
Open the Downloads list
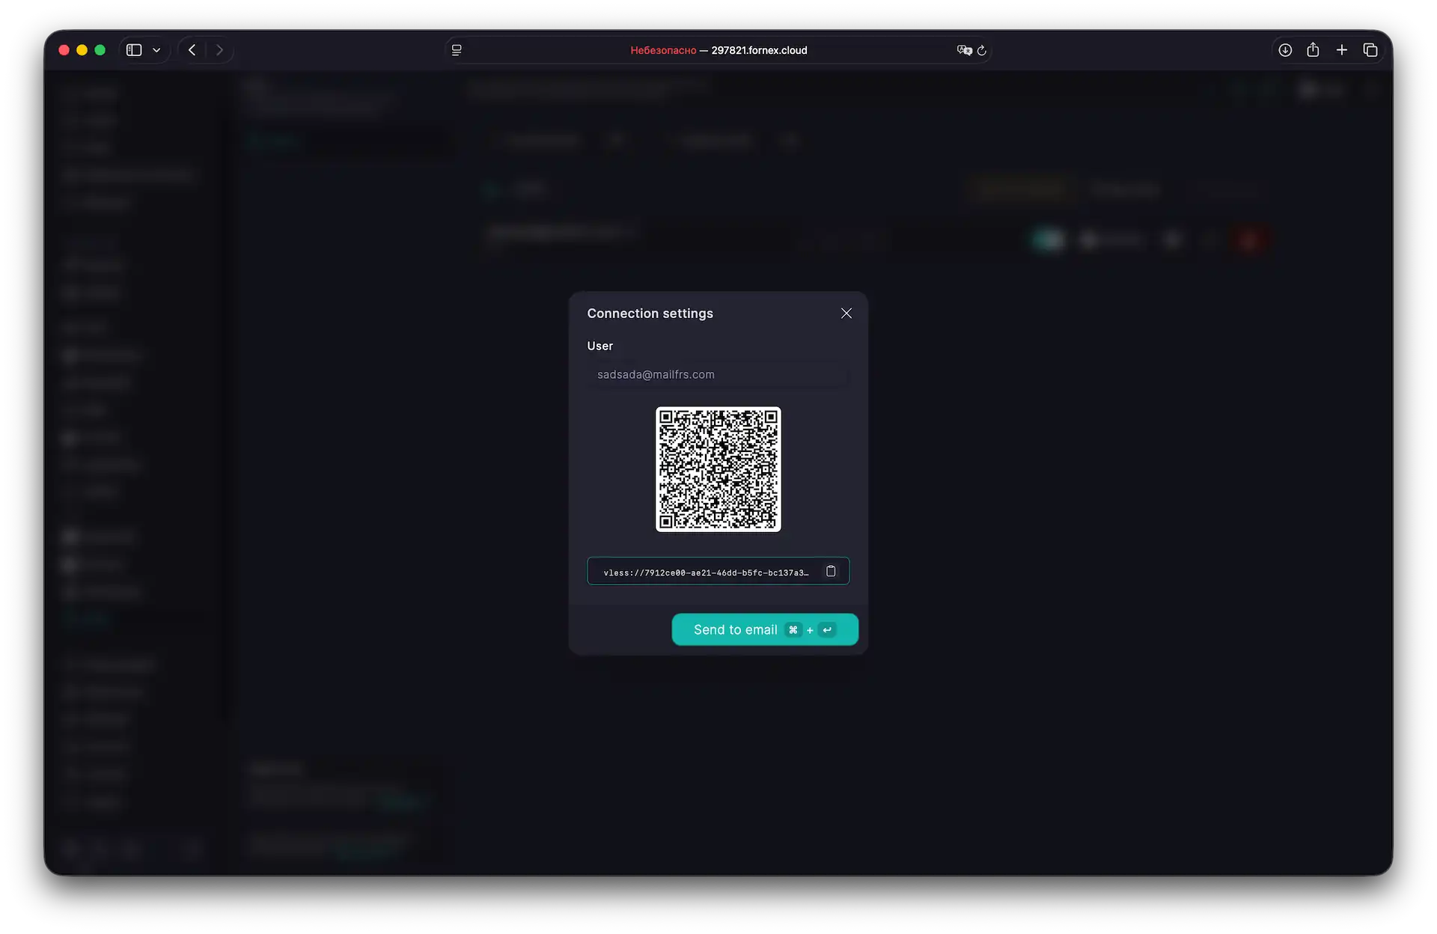pyautogui.click(x=1284, y=49)
